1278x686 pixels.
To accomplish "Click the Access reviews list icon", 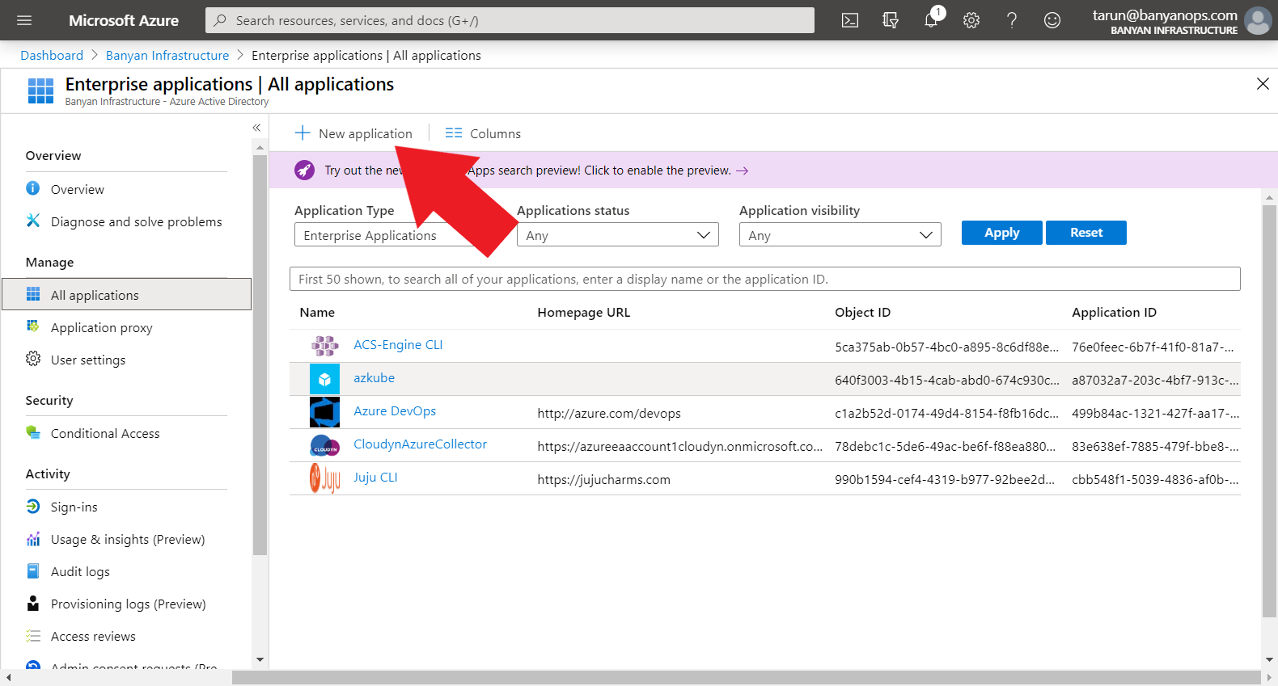I will pyautogui.click(x=33, y=636).
